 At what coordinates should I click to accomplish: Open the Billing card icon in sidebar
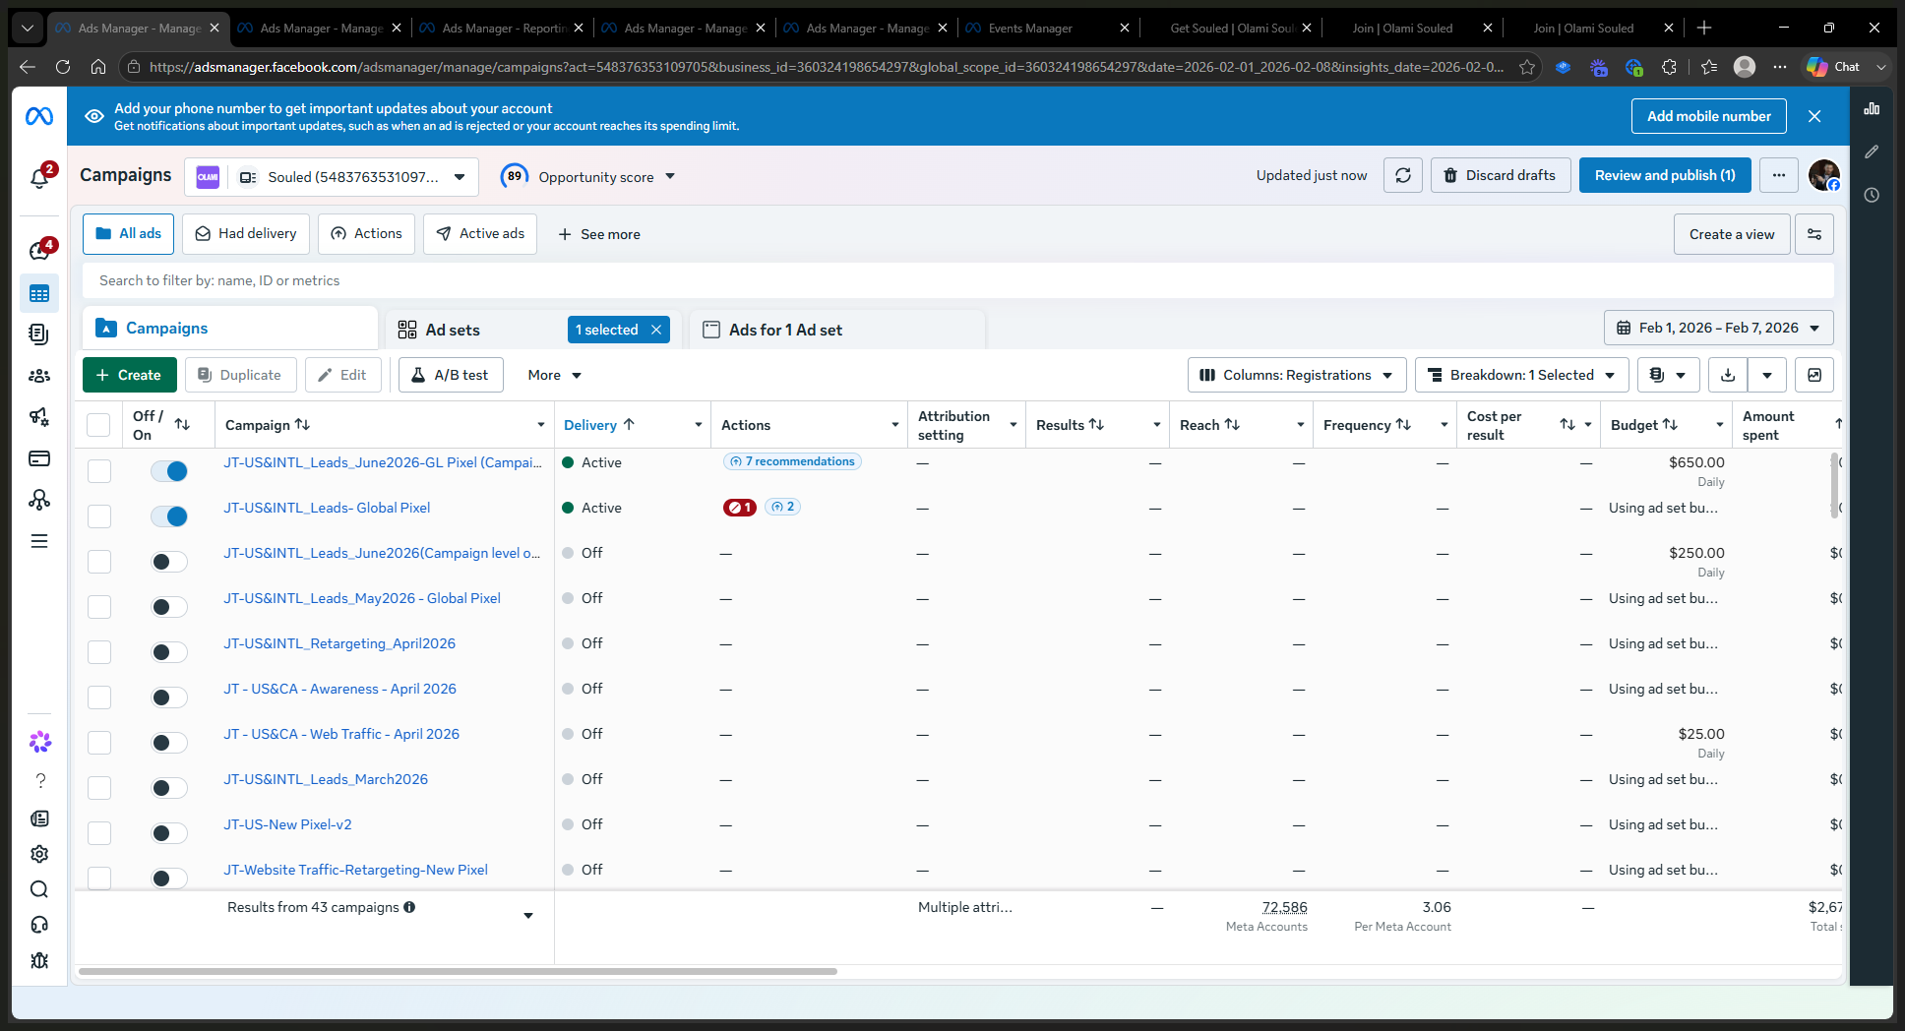click(39, 458)
